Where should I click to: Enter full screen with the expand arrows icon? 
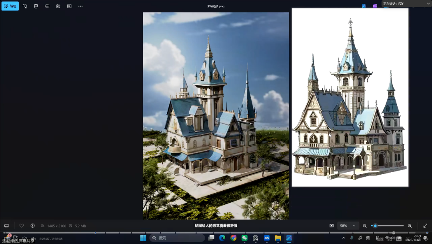[x=425, y=226]
